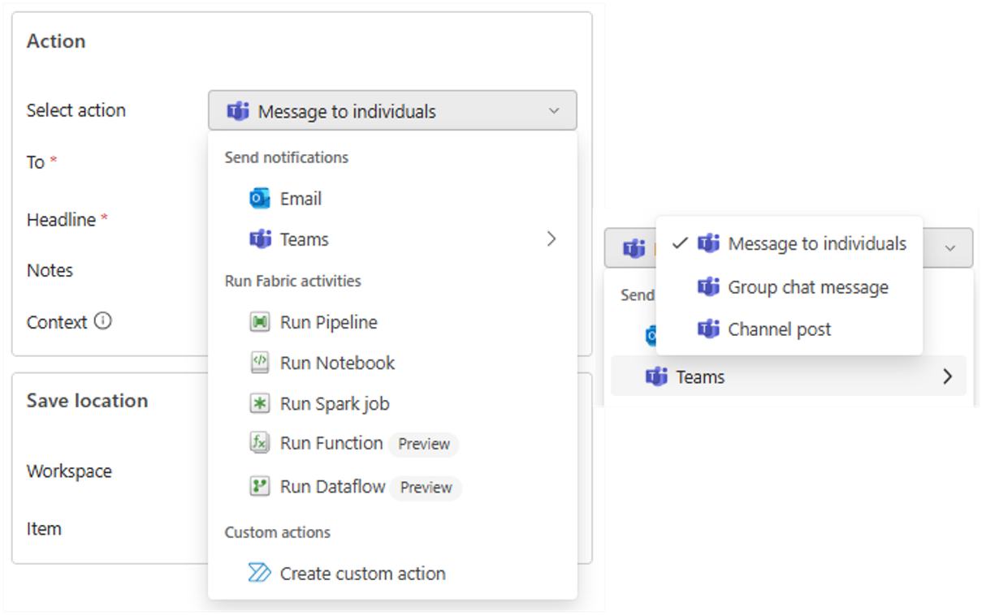Viewport: 982px width, 615px height.
Task: Click the Run Pipeline icon
Action: pos(259,322)
